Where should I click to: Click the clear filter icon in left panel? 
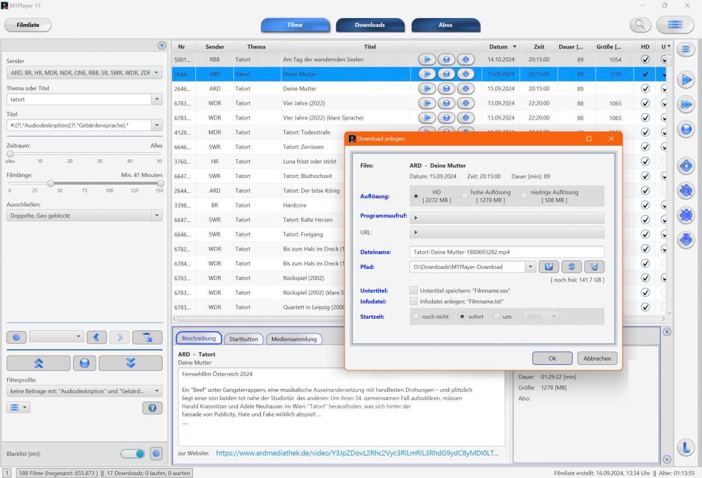[147, 337]
